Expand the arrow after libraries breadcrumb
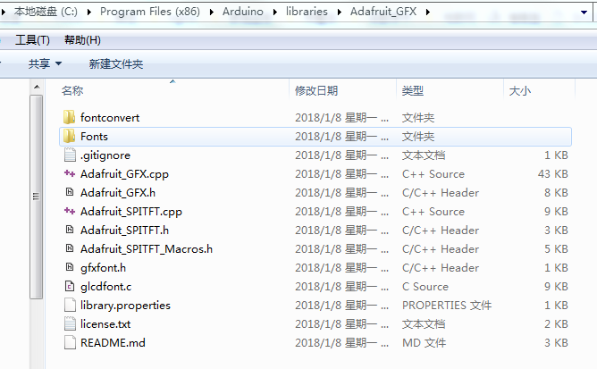The image size is (597, 369). pyautogui.click(x=340, y=13)
